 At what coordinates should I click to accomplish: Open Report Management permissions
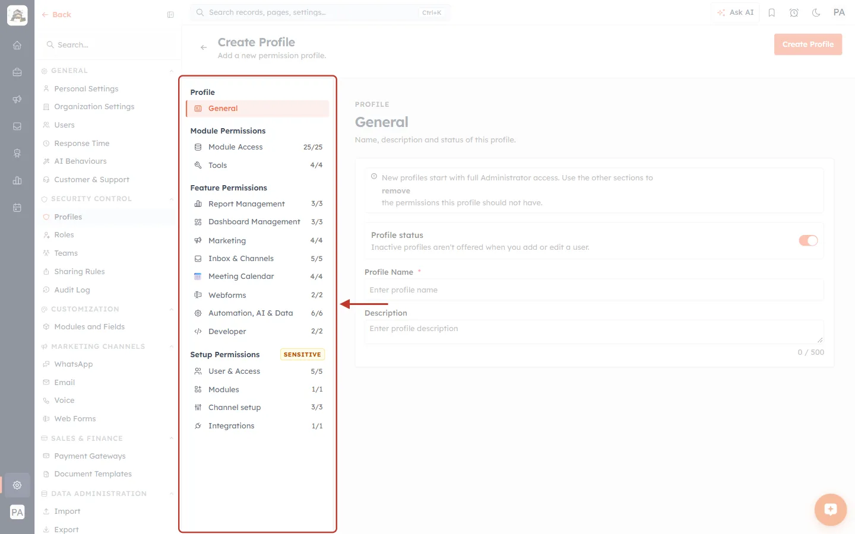257,204
